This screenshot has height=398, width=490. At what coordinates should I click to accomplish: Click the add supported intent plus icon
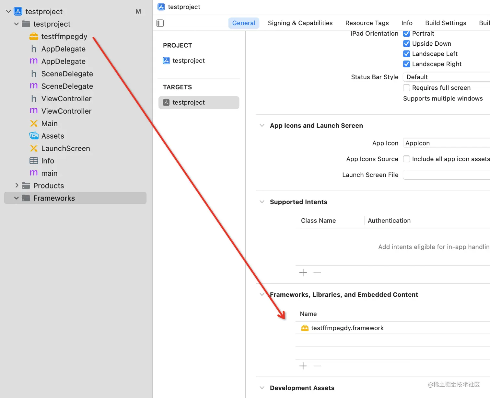point(303,273)
